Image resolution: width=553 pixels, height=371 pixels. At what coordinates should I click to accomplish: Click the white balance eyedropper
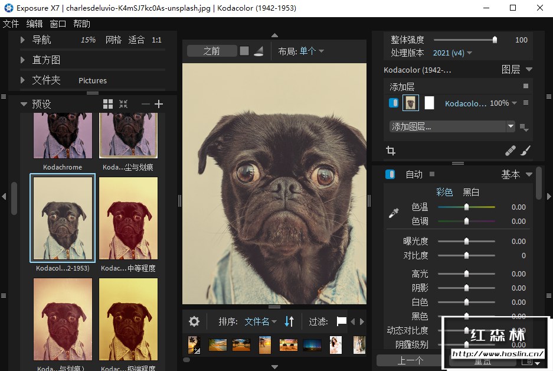click(394, 214)
